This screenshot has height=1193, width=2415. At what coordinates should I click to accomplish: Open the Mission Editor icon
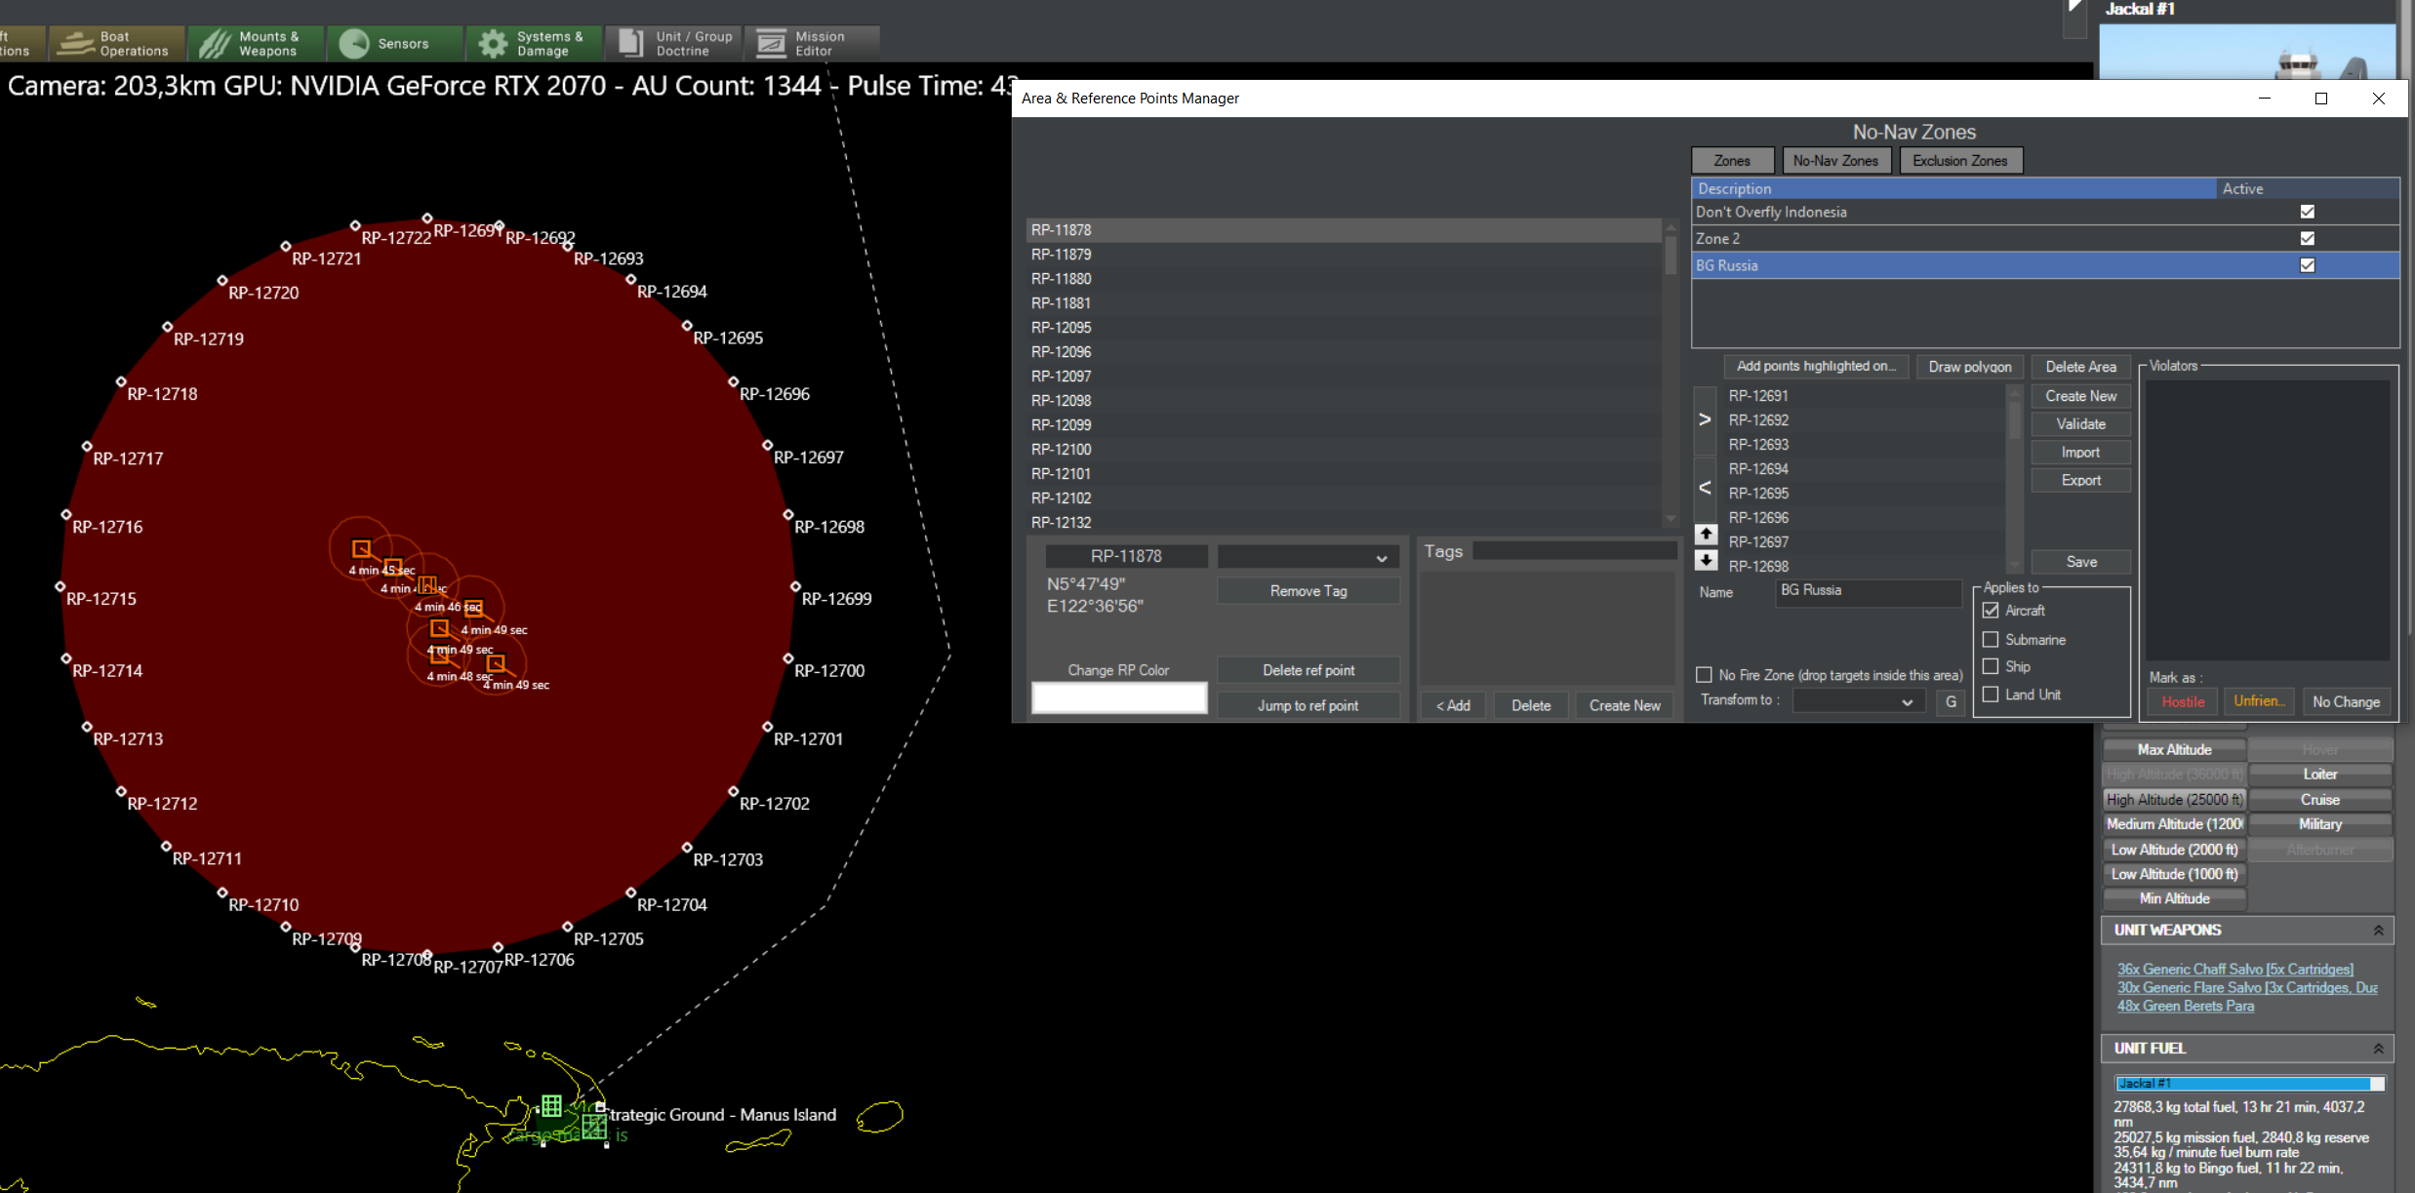click(771, 43)
